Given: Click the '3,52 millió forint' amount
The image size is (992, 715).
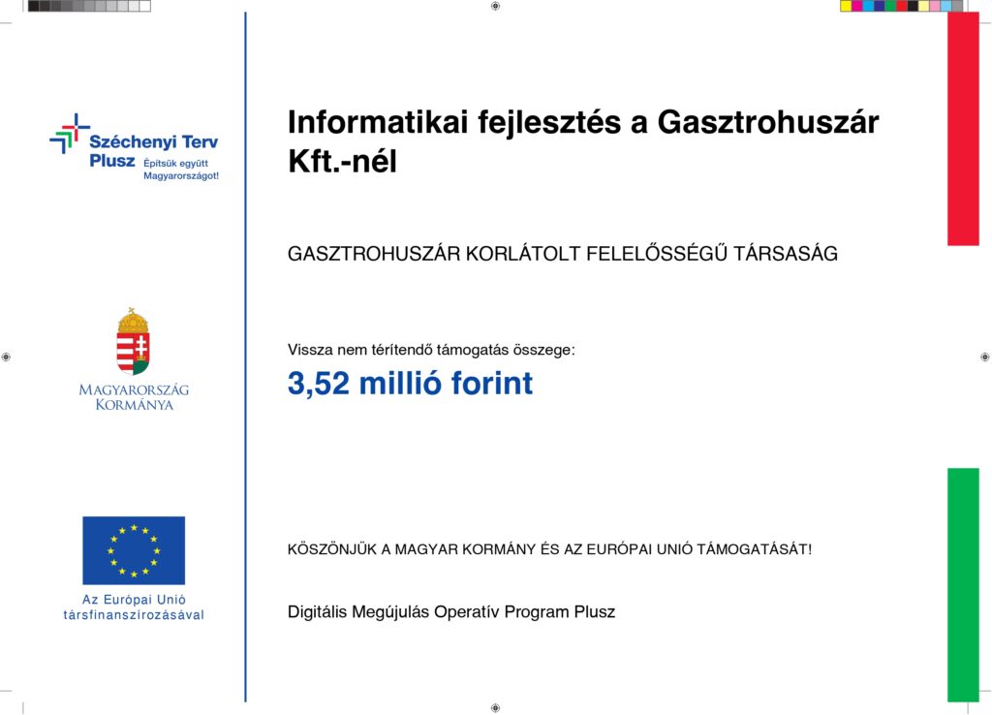Looking at the screenshot, I should [410, 384].
